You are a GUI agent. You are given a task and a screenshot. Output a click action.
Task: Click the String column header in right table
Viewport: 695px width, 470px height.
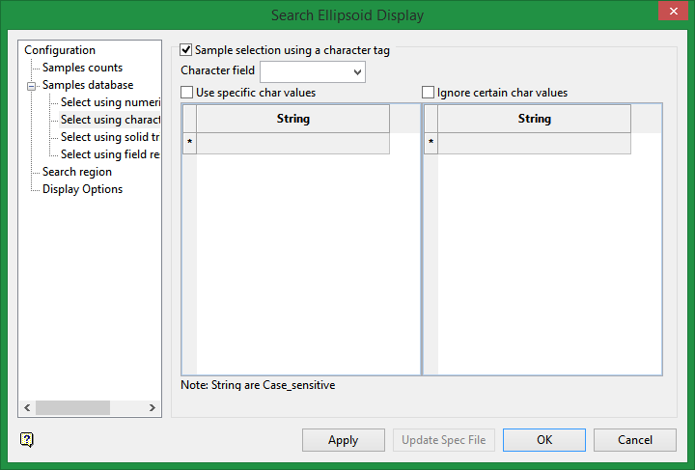534,119
